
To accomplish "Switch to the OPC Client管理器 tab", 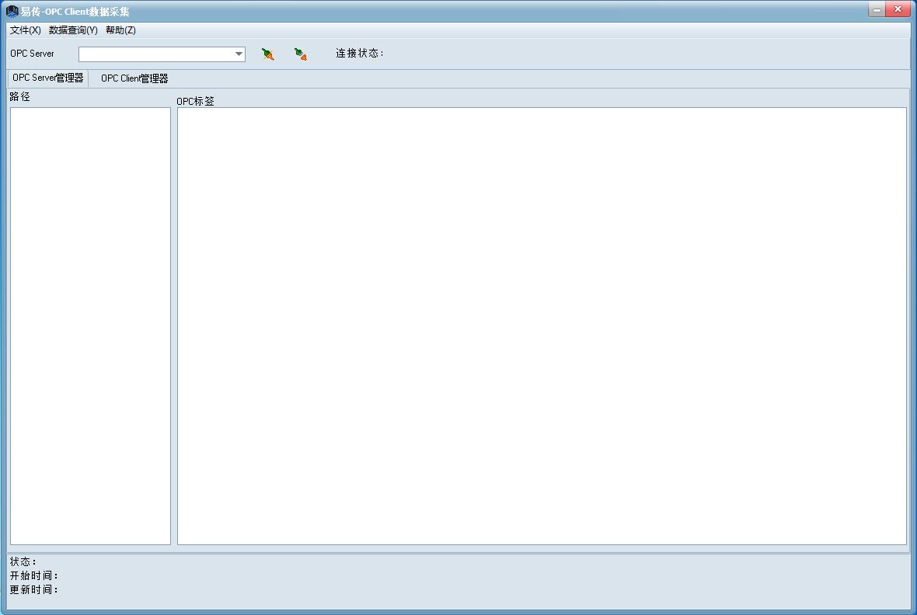I will click(134, 78).
